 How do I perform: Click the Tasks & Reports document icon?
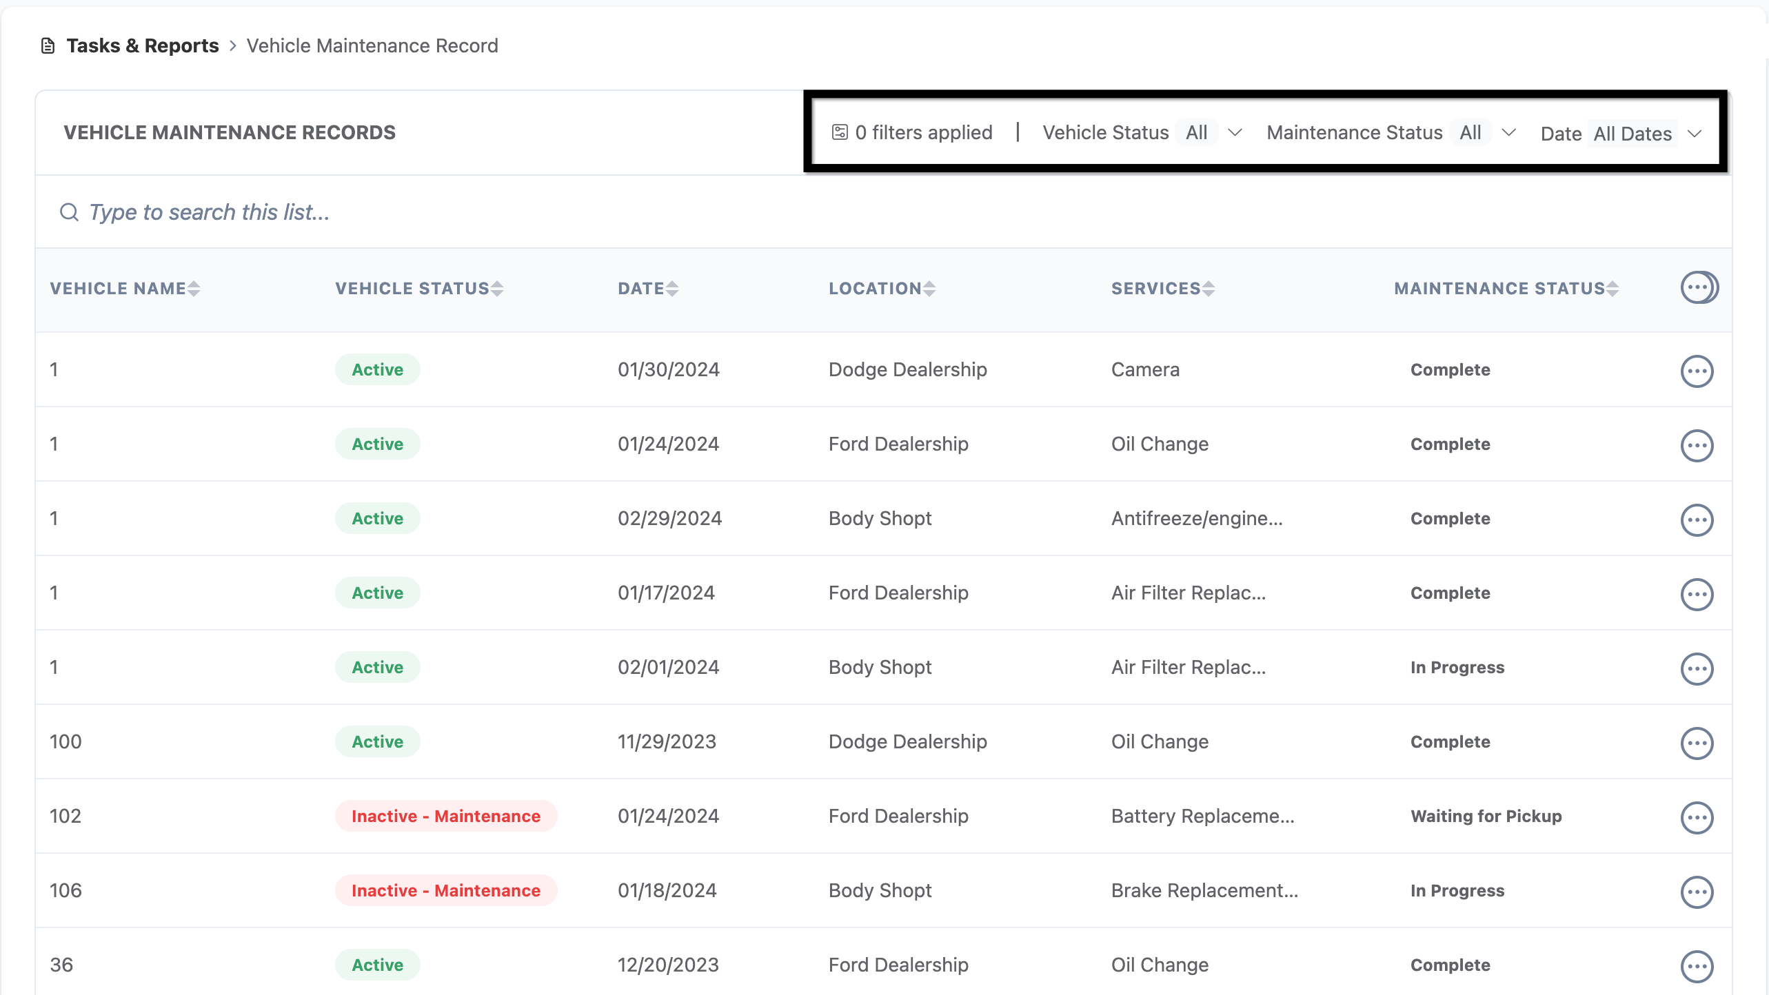[x=48, y=46]
